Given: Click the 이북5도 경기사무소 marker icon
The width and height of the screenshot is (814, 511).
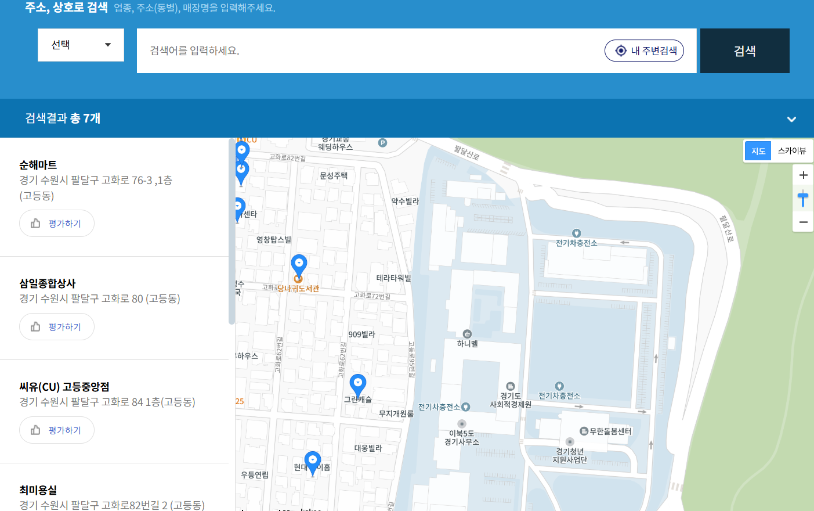Looking at the screenshot, I should pyautogui.click(x=462, y=424).
